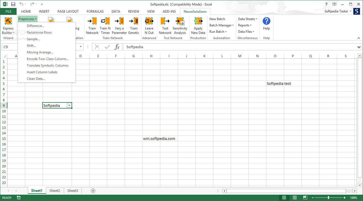Viewport: 363px width, 201px height.
Task: Click the Name Box showing C9
Action: (x=43, y=47)
